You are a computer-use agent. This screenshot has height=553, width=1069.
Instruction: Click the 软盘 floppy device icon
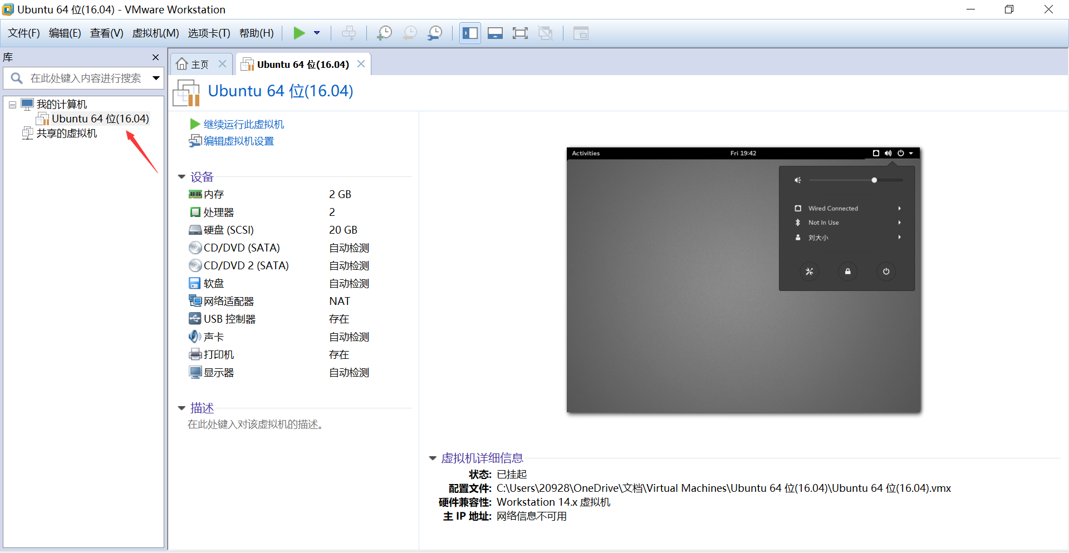click(x=195, y=283)
